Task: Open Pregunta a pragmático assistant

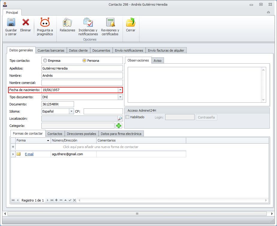Action: point(45,23)
